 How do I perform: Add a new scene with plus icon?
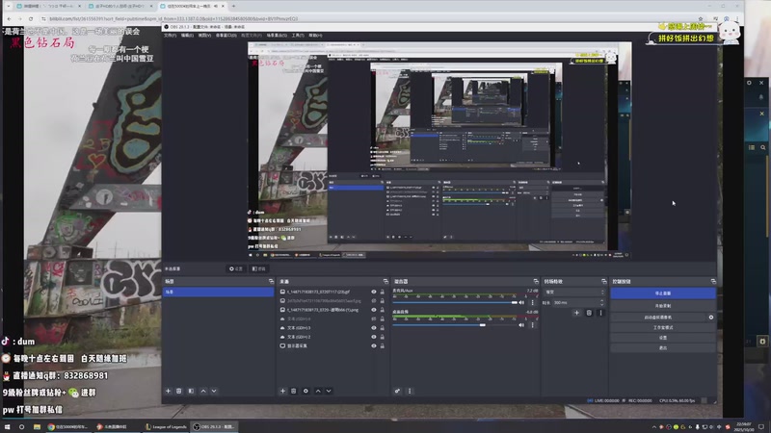(168, 391)
